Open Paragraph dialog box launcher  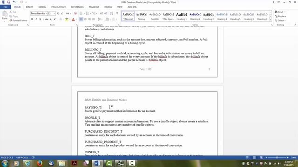pos(119,25)
